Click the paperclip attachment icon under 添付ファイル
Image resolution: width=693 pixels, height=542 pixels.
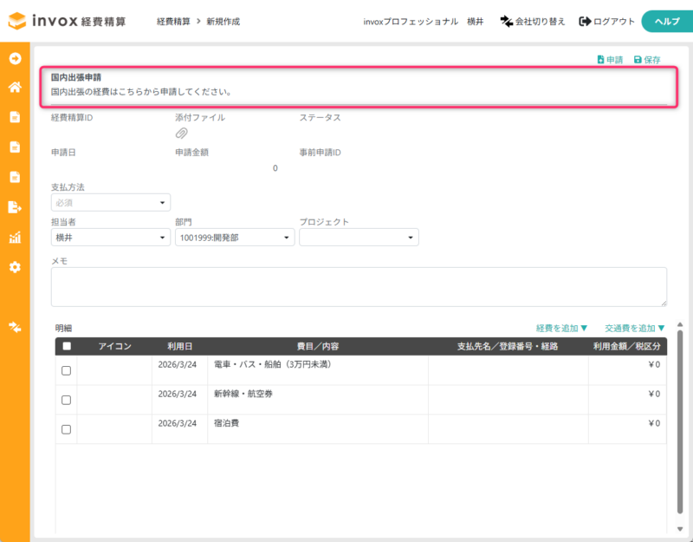(x=182, y=134)
